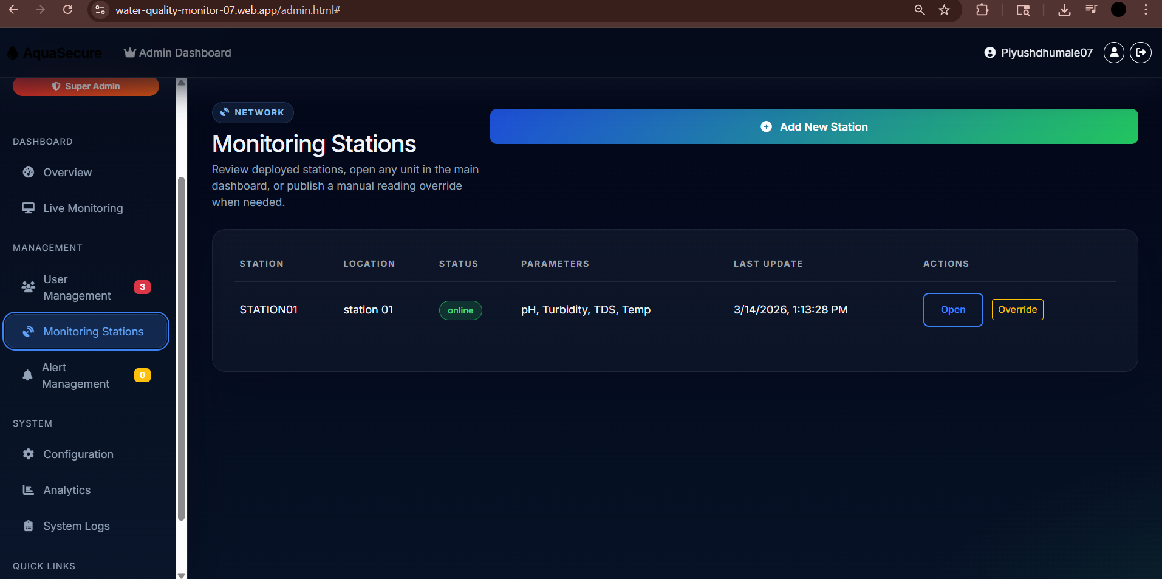Click the sidebar scrollbar up arrow

(x=181, y=83)
